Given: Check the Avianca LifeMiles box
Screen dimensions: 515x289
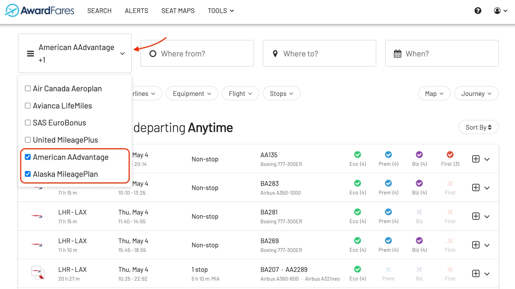Looking at the screenshot, I should [28, 106].
